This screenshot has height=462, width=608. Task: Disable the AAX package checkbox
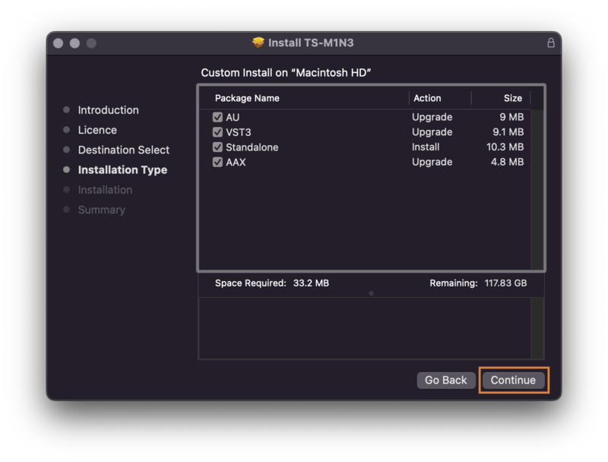tap(217, 162)
